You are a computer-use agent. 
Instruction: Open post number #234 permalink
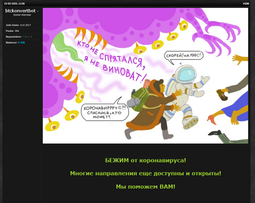click(x=246, y=4)
